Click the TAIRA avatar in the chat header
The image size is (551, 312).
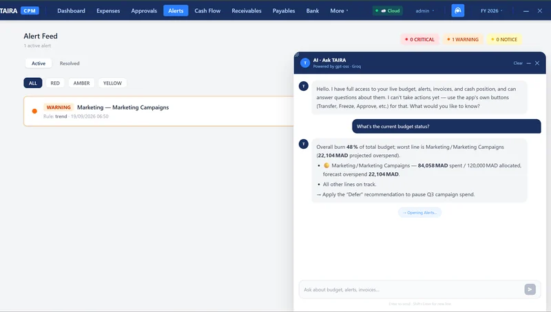(x=305, y=63)
